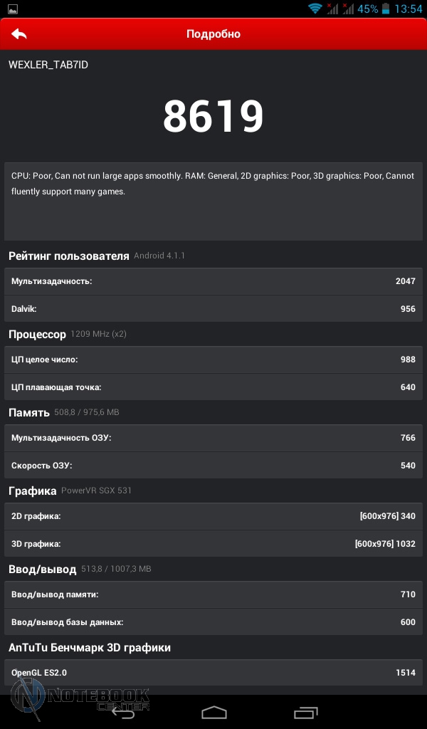Screen dimensions: 427x729
Task: Tap the ЦП целое число row
Action: (213, 360)
